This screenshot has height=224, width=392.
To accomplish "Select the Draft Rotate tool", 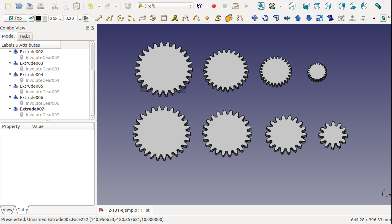I will pos(265,18).
